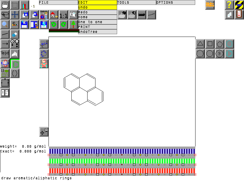Click the red color slider bar
244x183 pixels.
tap(122, 170)
